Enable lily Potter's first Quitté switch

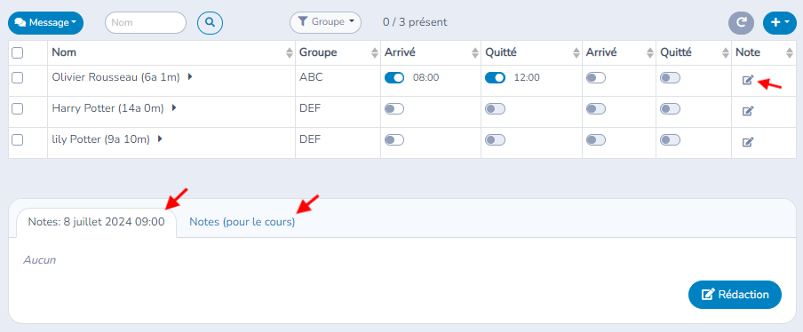(x=496, y=140)
